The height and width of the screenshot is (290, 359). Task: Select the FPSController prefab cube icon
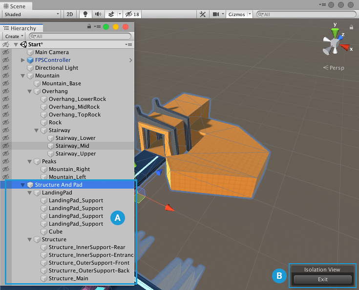30,60
